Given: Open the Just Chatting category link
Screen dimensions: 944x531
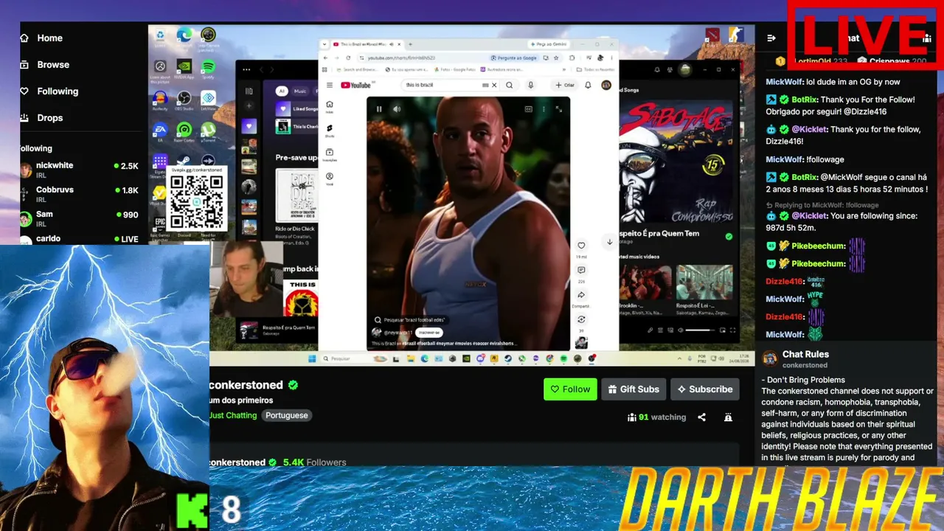Looking at the screenshot, I should coord(233,415).
